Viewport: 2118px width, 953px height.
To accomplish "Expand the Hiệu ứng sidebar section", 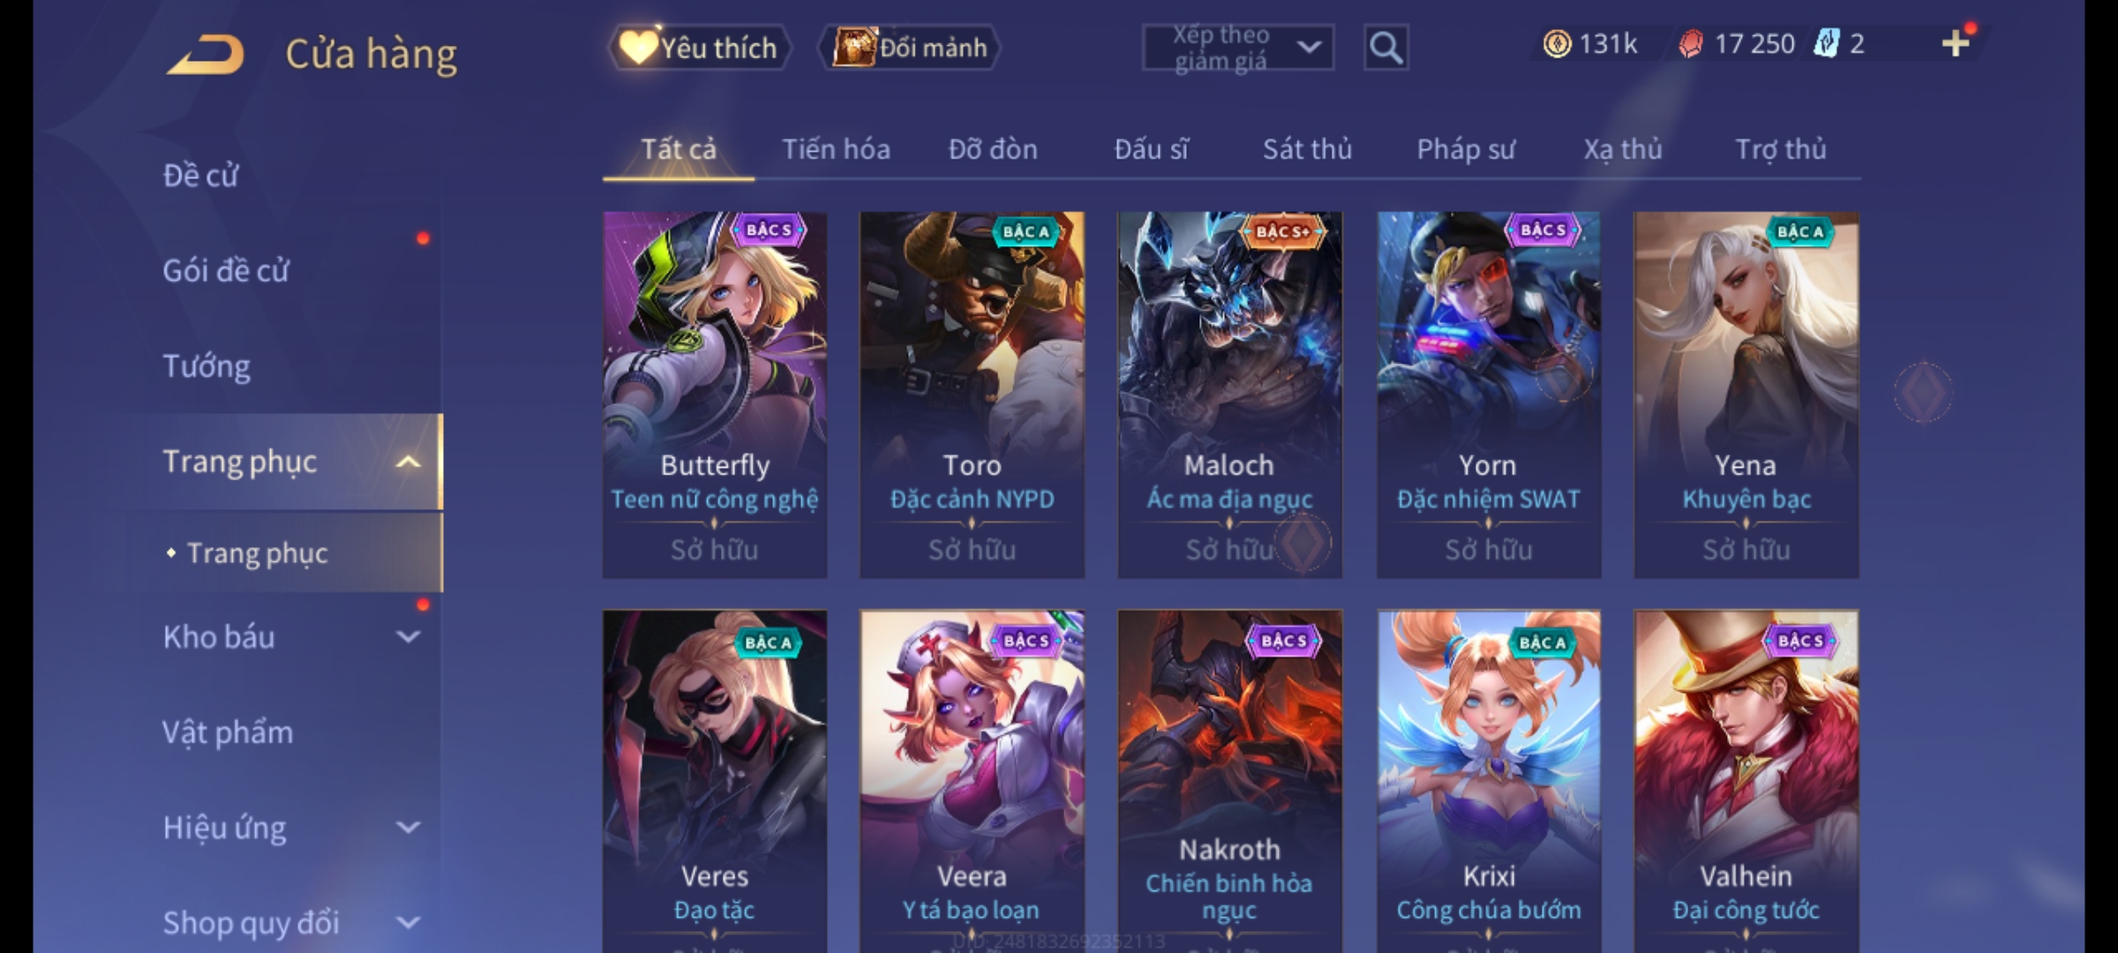I will (408, 827).
